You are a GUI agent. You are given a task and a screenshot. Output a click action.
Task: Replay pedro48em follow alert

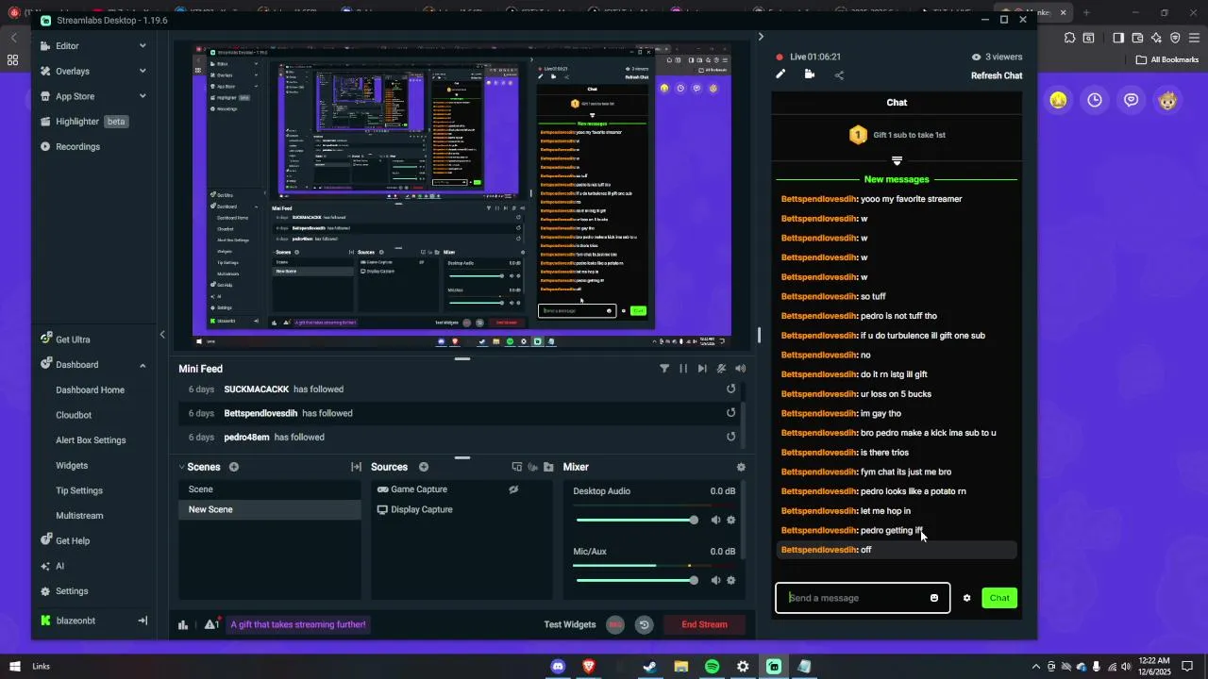(x=730, y=437)
